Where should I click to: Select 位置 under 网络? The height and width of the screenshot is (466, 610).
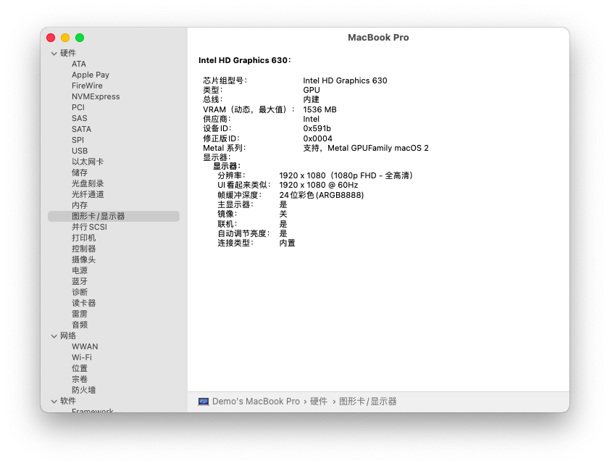point(80,368)
